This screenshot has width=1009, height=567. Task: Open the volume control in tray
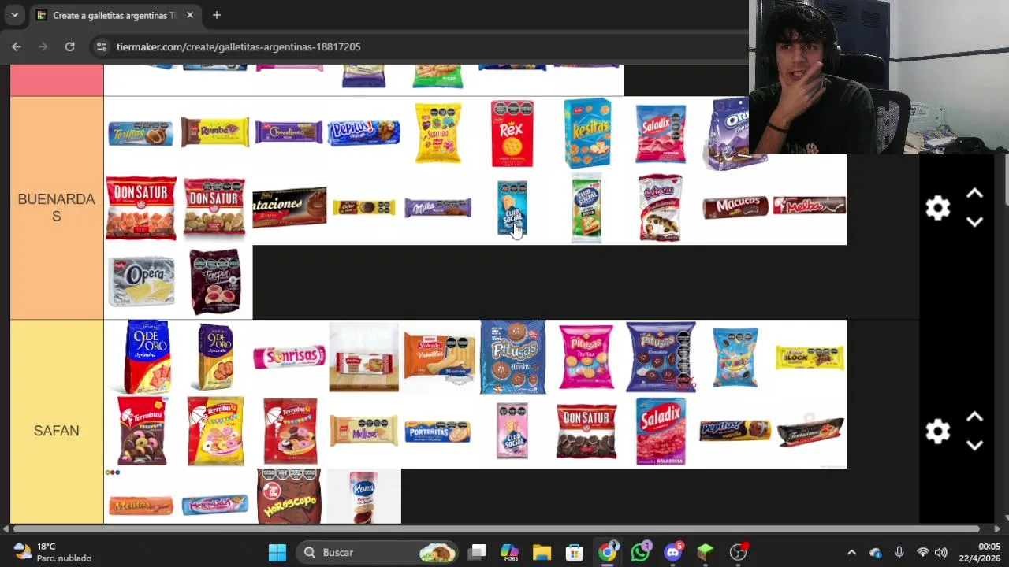[x=941, y=552]
